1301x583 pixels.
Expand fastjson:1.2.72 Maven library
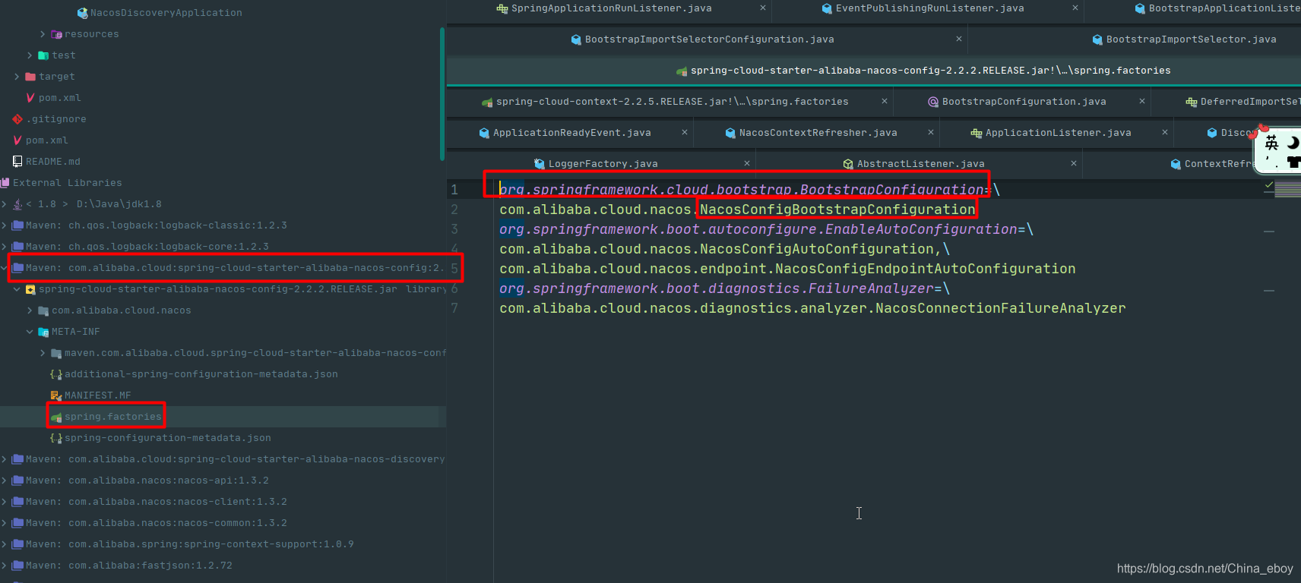pos(4,566)
